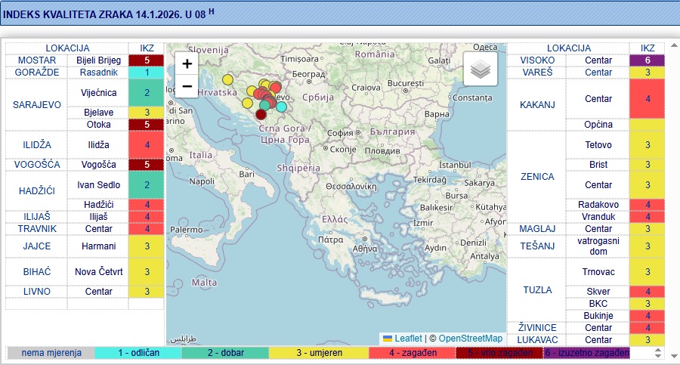
Task: Open the Leaflet link
Action: (x=408, y=339)
